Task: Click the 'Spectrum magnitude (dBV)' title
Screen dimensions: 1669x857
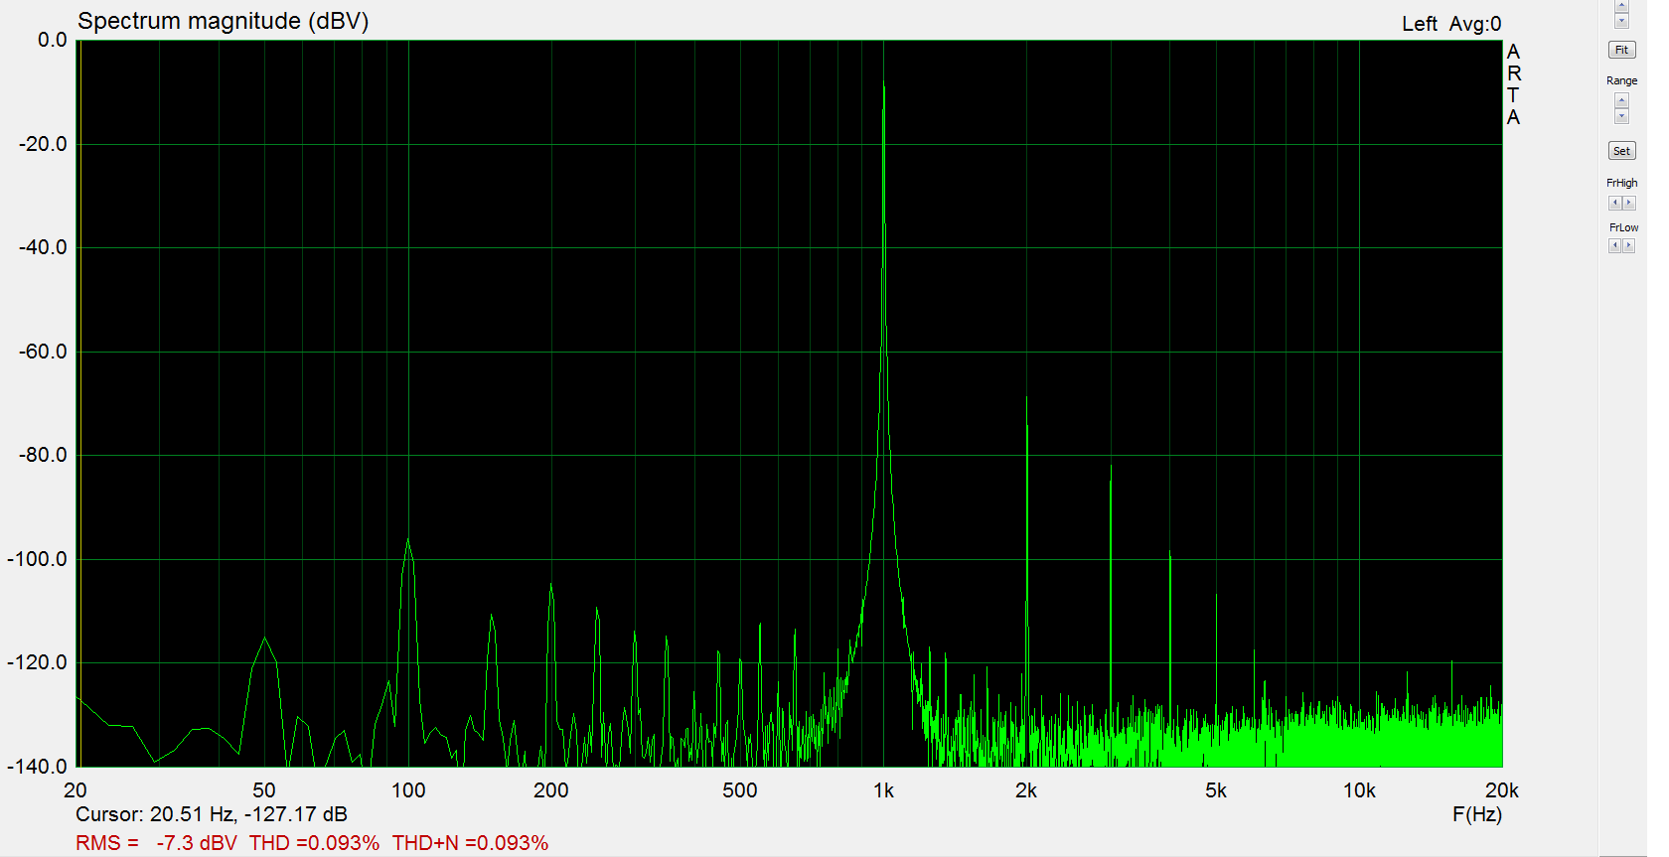Action: coord(223,21)
